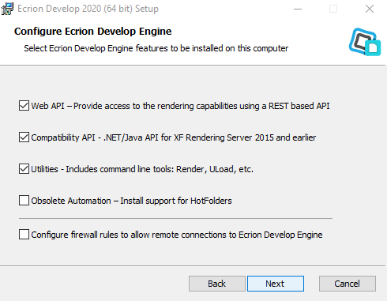
Task: Uncheck the Compatibility API checkbox
Action: pos(24,137)
